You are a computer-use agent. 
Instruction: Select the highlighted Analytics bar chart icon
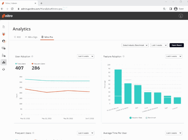(4, 62)
